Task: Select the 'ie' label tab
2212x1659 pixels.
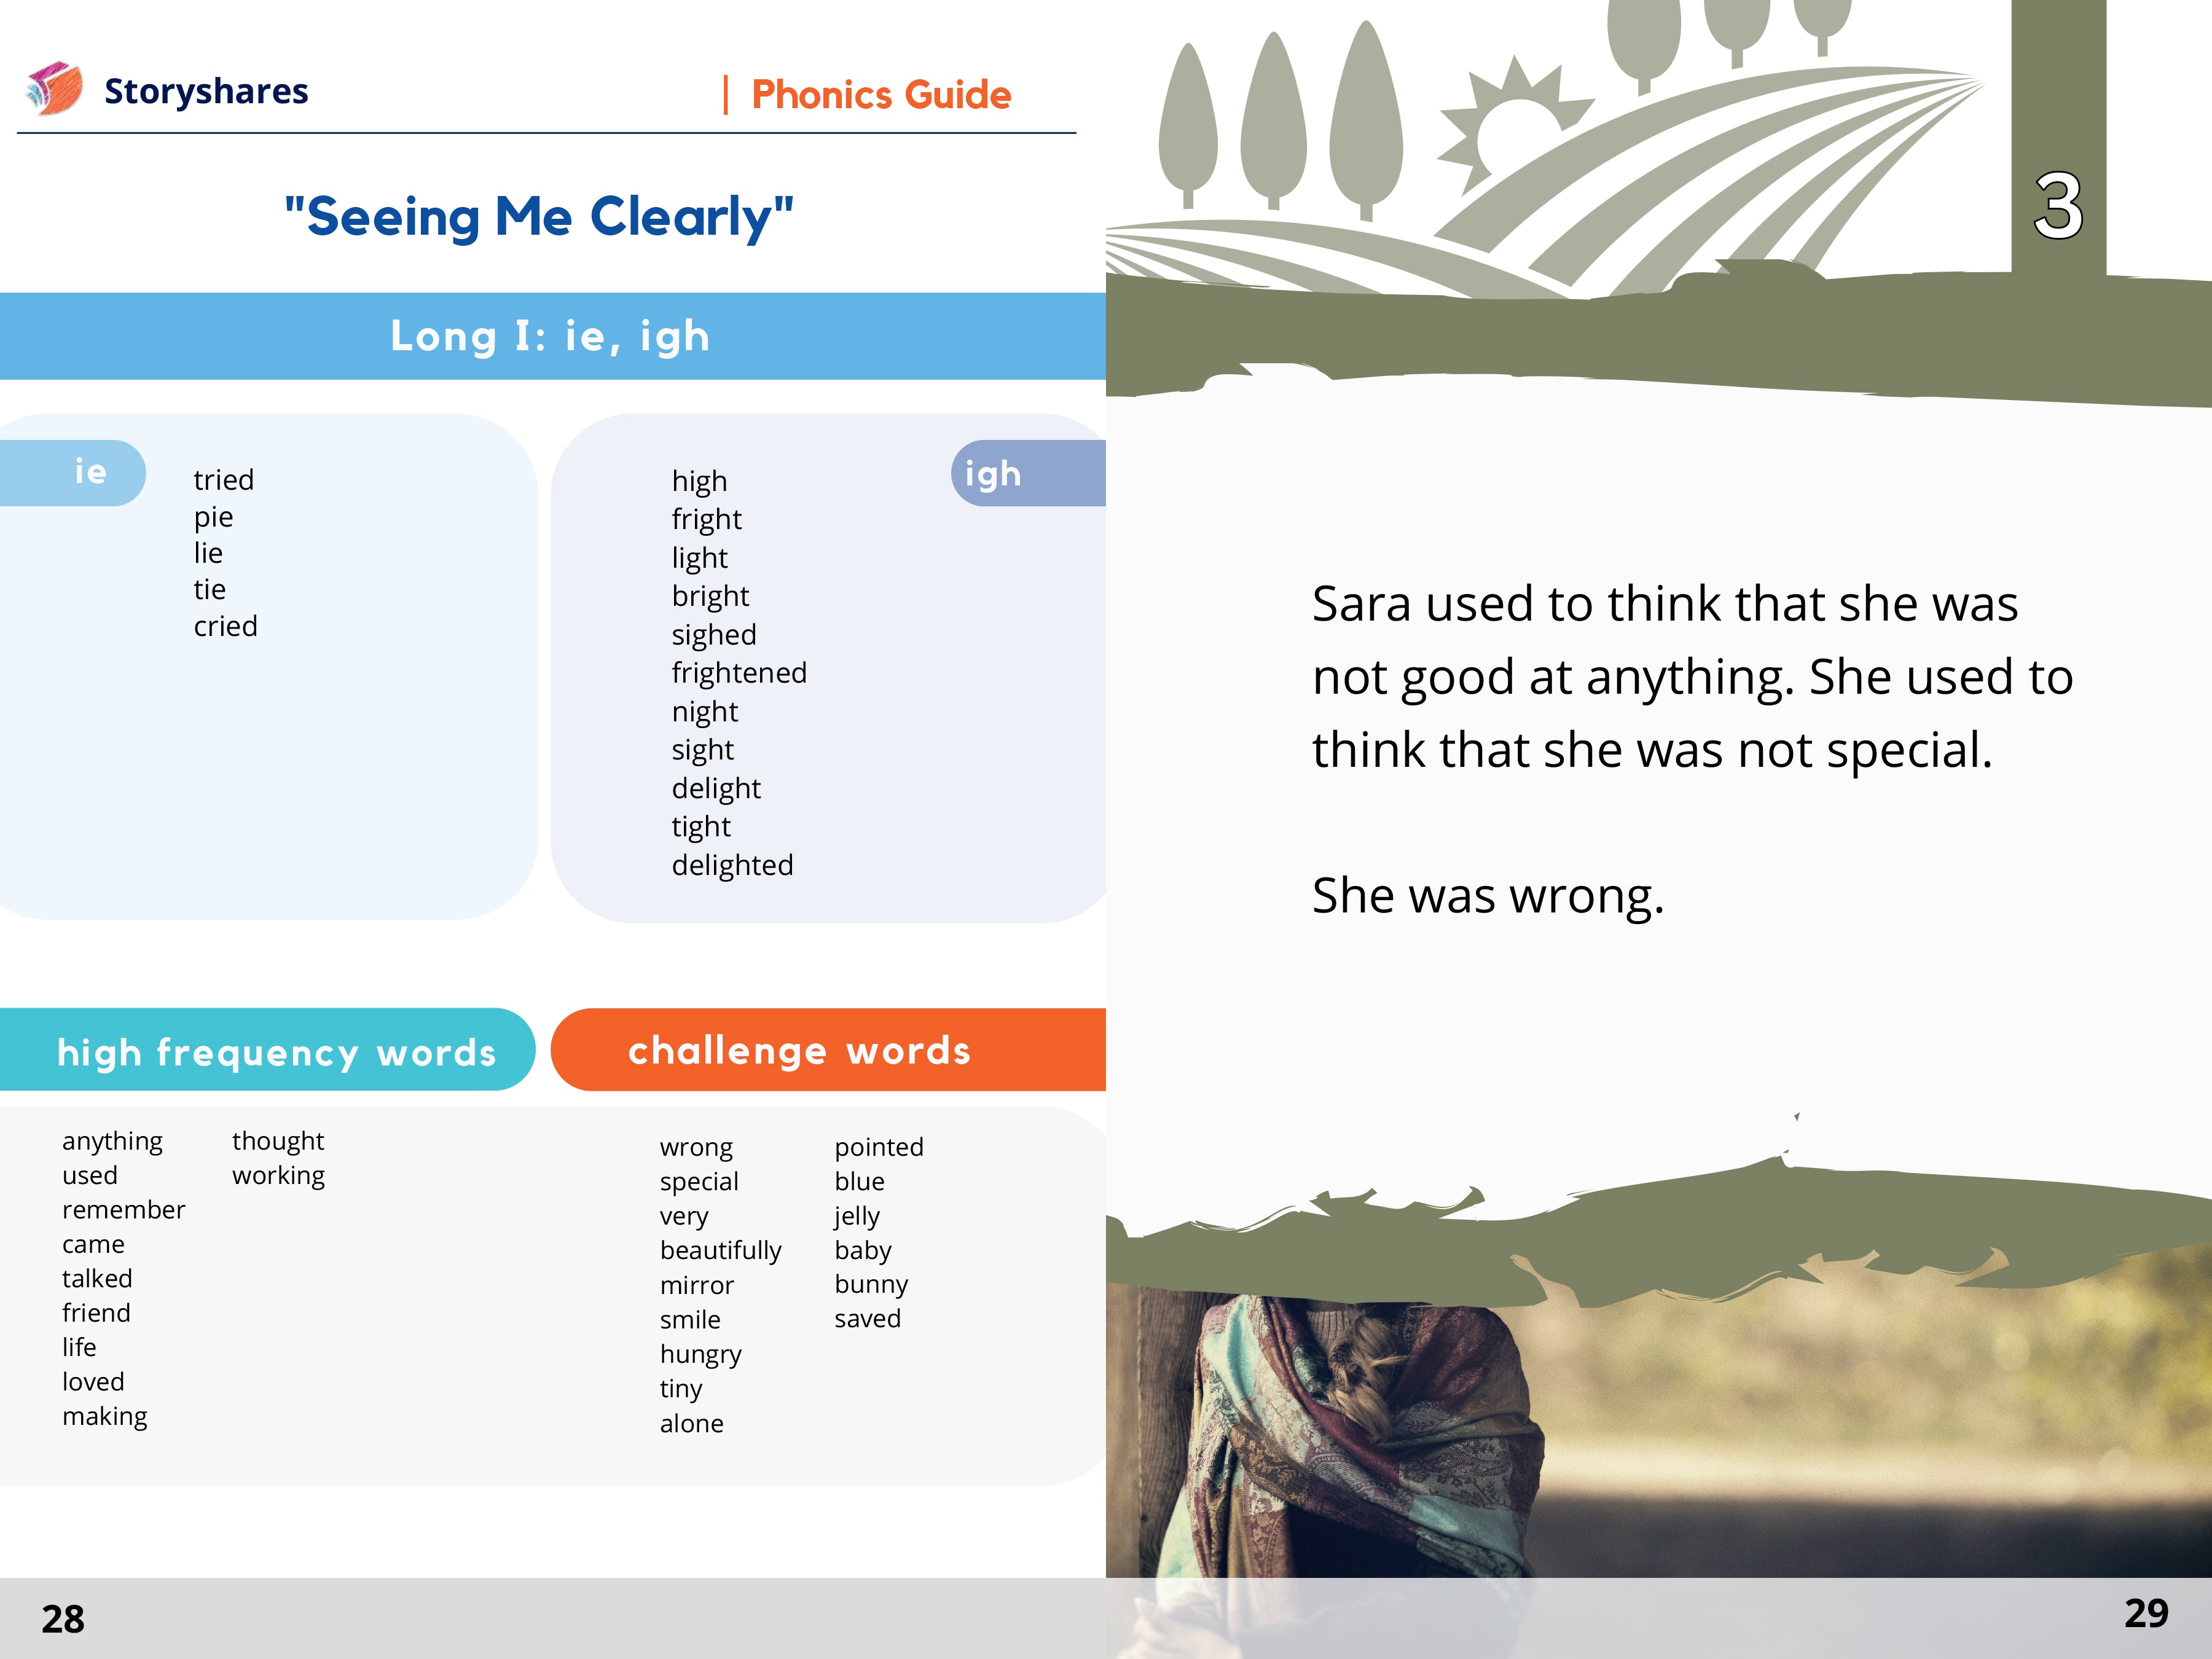Action: [73, 472]
